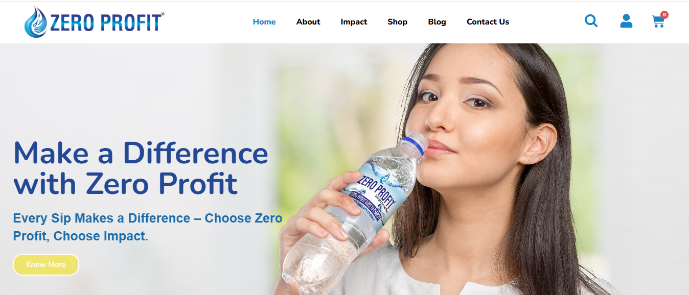This screenshot has height=295, width=689.
Task: Click the ZERO PROFIT logo text
Action: 105,23
